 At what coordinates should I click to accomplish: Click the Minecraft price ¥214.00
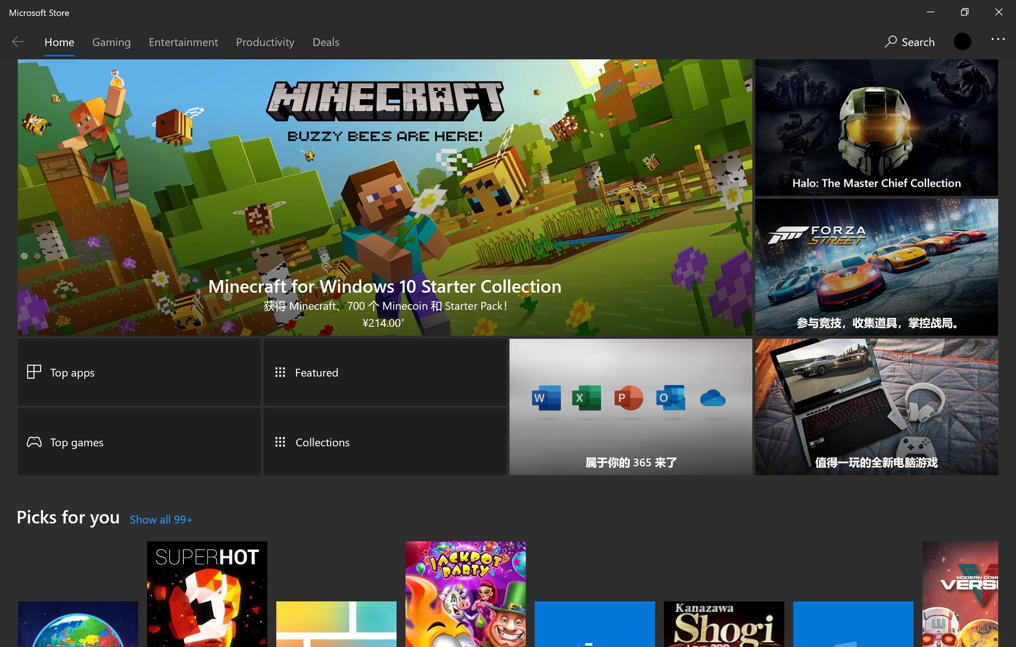[383, 323]
